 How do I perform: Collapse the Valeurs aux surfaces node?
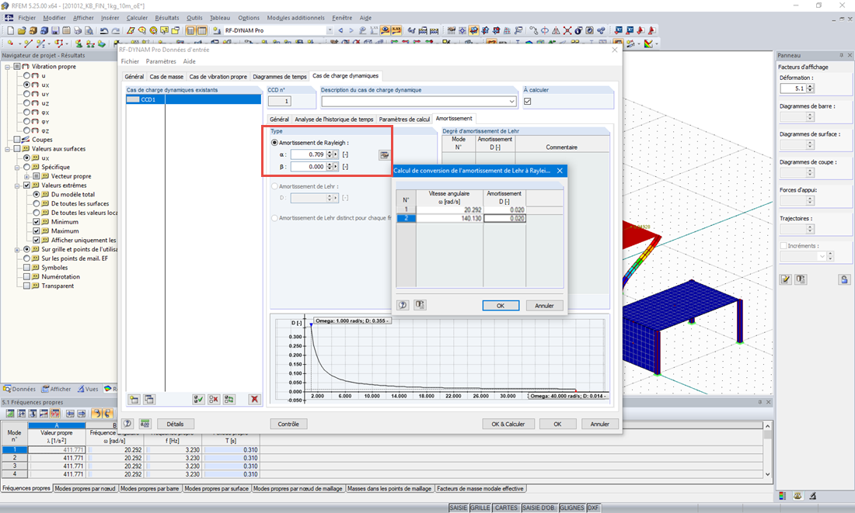8,149
